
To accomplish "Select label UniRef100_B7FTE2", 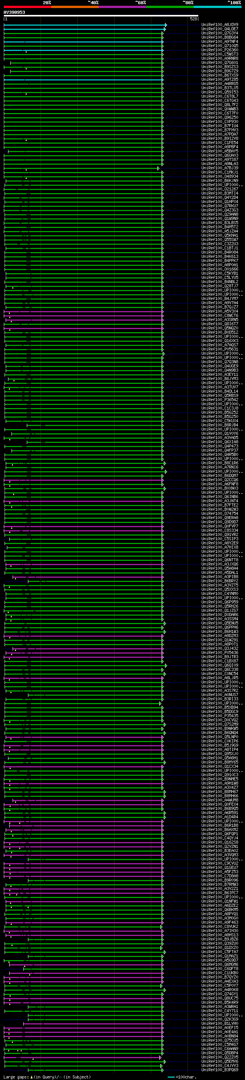I will [x=220, y=505].
